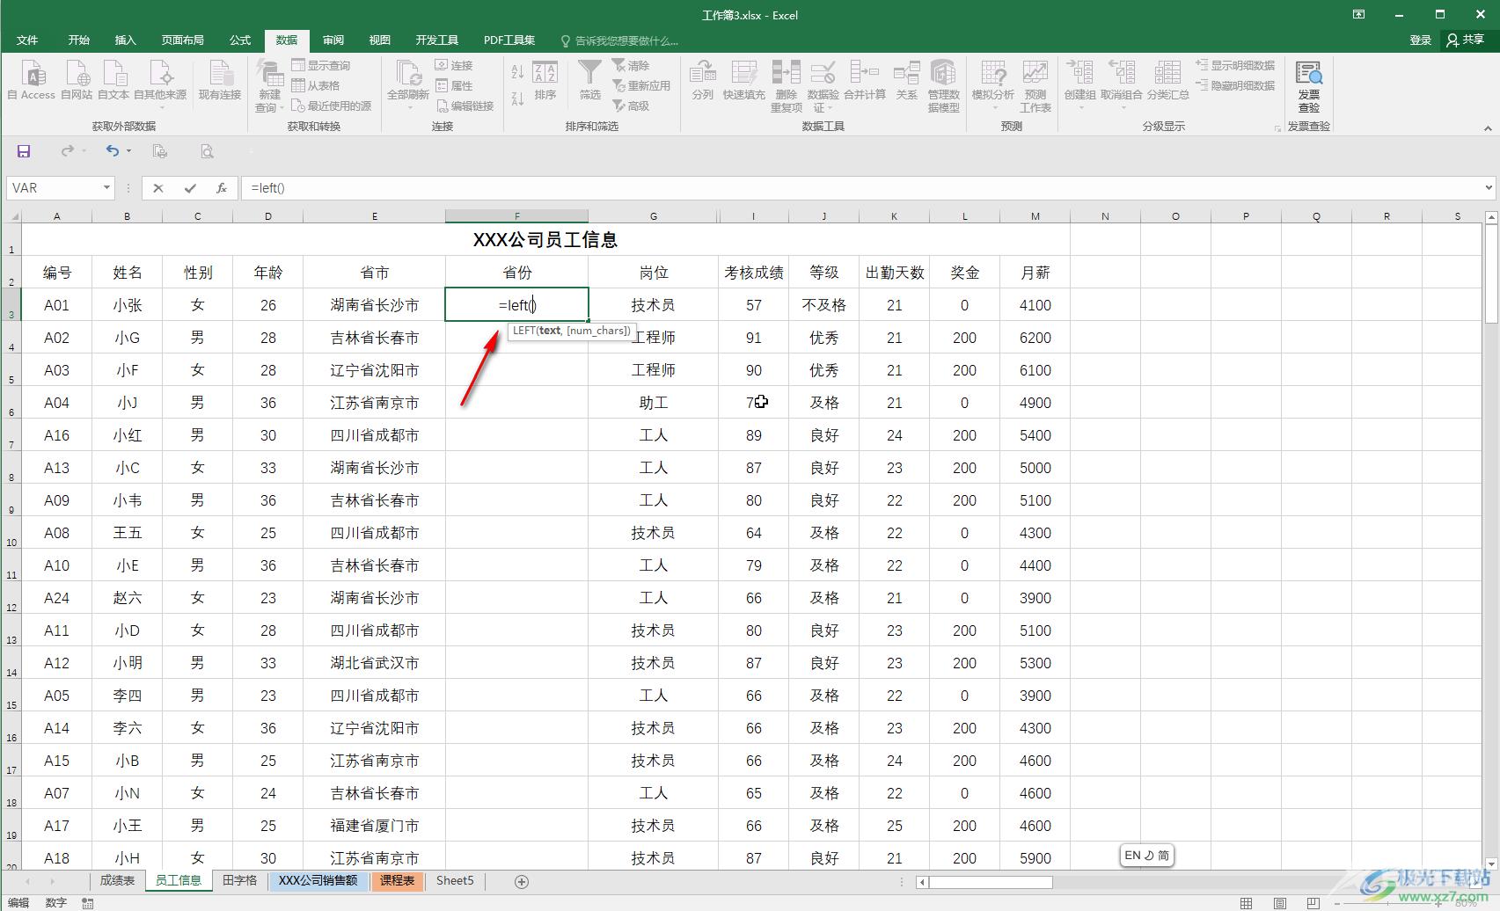Open the Sort (排序) dialog
Image resolution: width=1500 pixels, height=911 pixels.
[x=545, y=81]
